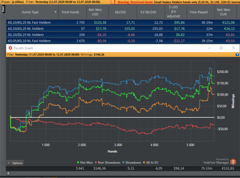
Task: Click the totals row 7h 33m value
Action: pos(207,168)
